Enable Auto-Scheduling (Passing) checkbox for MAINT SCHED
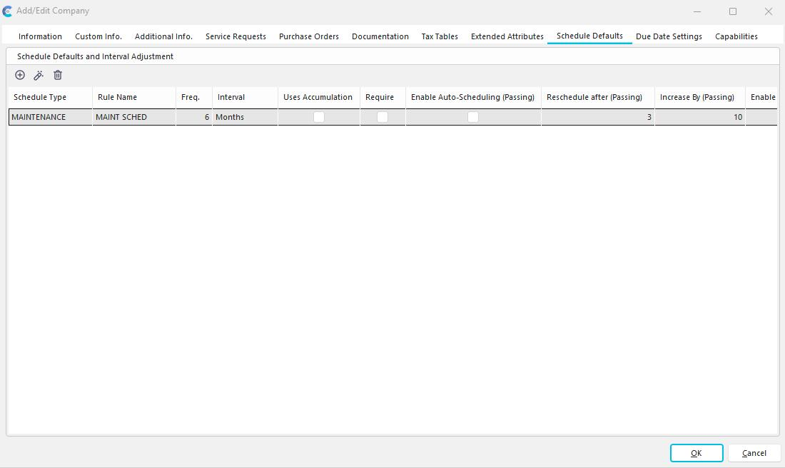785x468 pixels. tap(473, 117)
